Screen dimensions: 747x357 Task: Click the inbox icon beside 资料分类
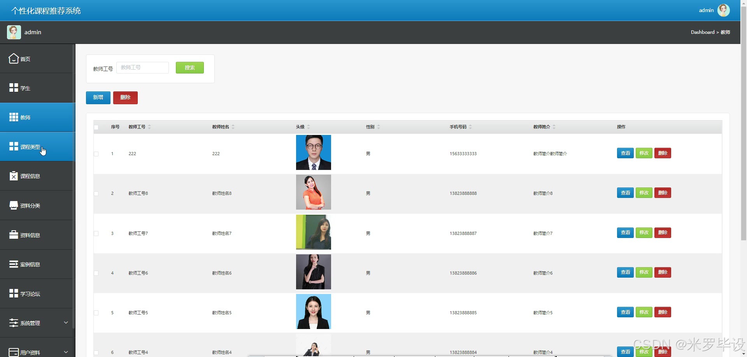[x=14, y=205]
